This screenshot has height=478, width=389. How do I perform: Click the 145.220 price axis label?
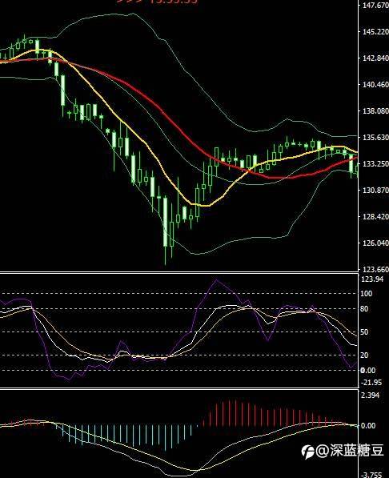[x=375, y=32]
